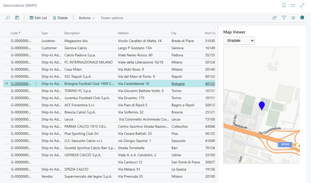Screen dimensions: 311x183
Task: Select SPEZIA CALCIO description cell
Action: point(76,169)
